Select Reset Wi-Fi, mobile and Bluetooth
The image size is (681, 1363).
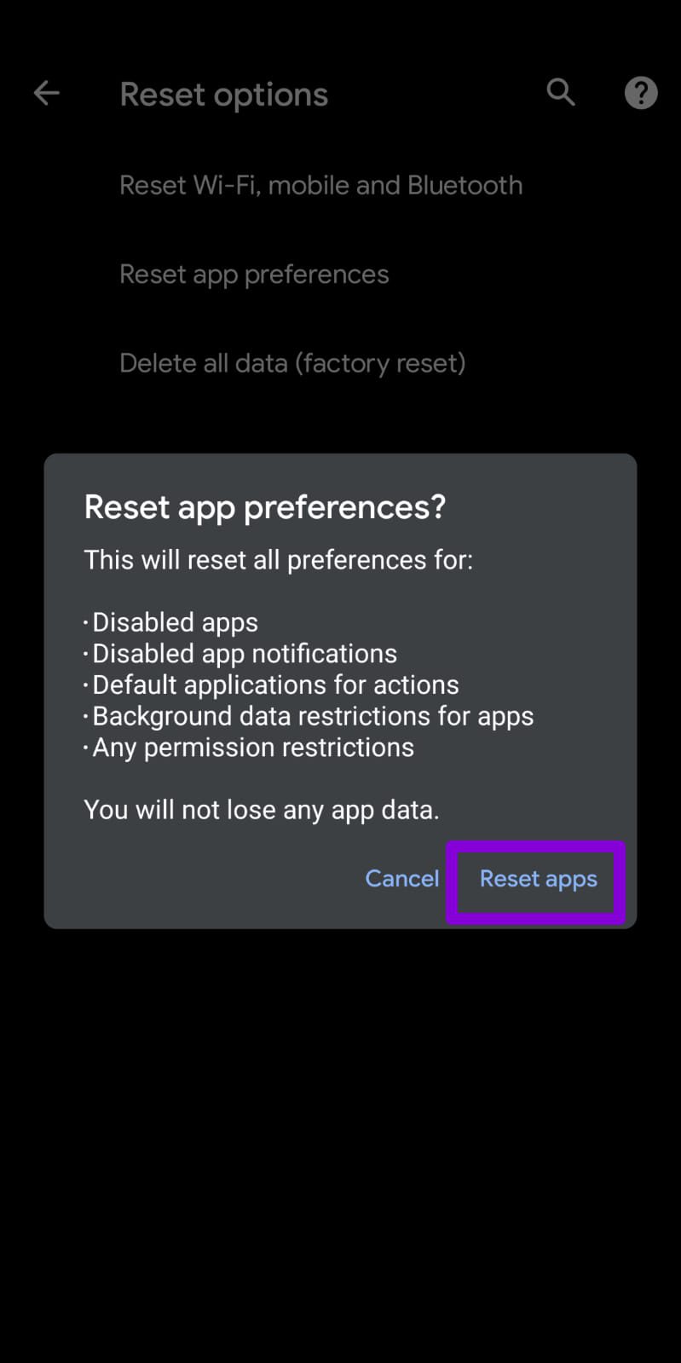point(320,185)
